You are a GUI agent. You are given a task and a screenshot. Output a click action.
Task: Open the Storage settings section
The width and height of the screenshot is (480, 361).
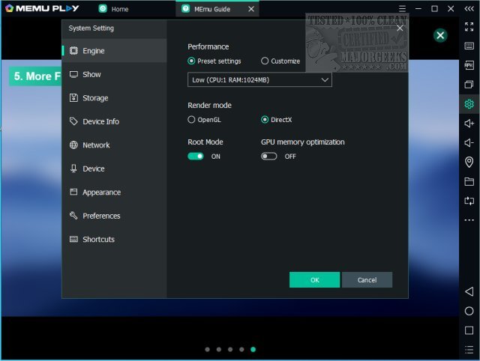[115, 98]
